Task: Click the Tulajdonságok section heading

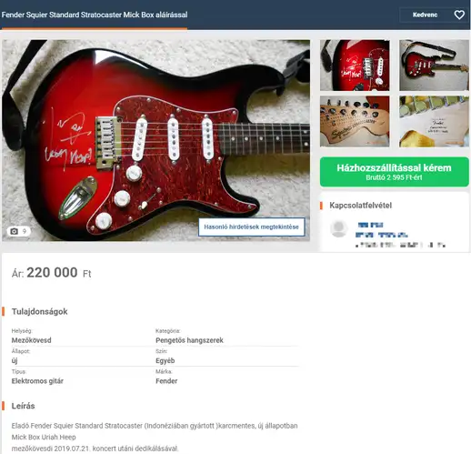Action: point(39,311)
